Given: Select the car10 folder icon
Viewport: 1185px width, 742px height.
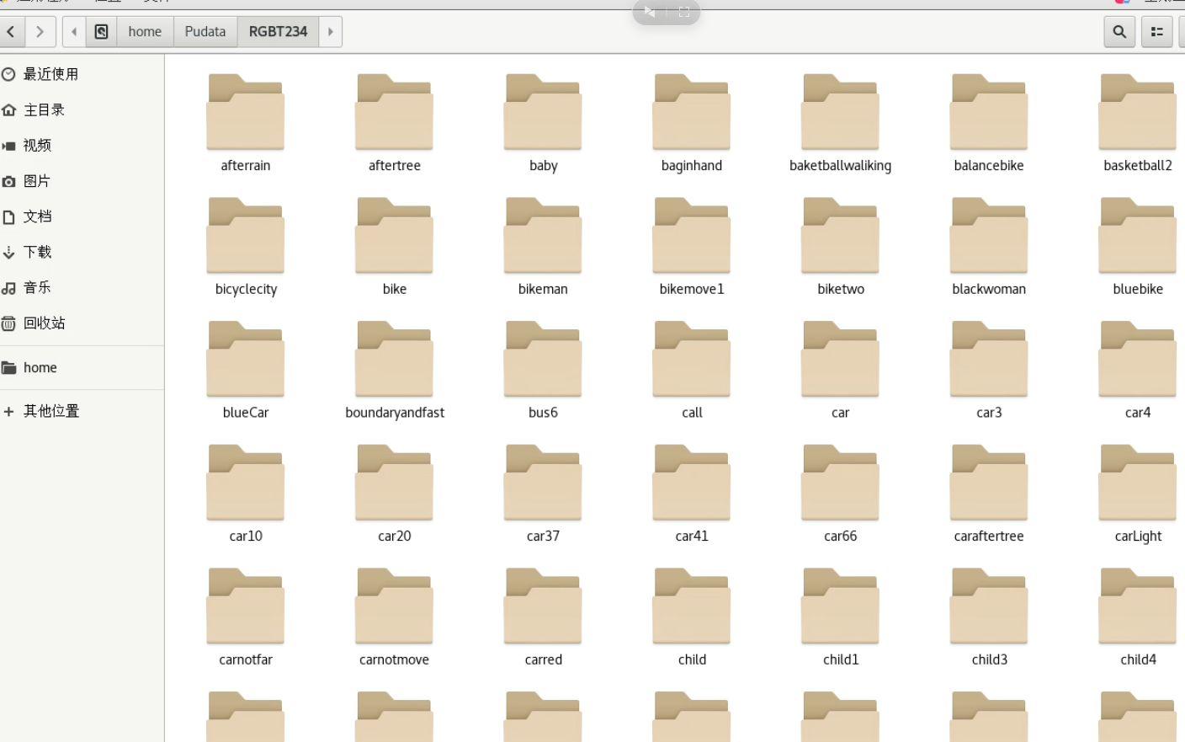Looking at the screenshot, I should pos(246,483).
